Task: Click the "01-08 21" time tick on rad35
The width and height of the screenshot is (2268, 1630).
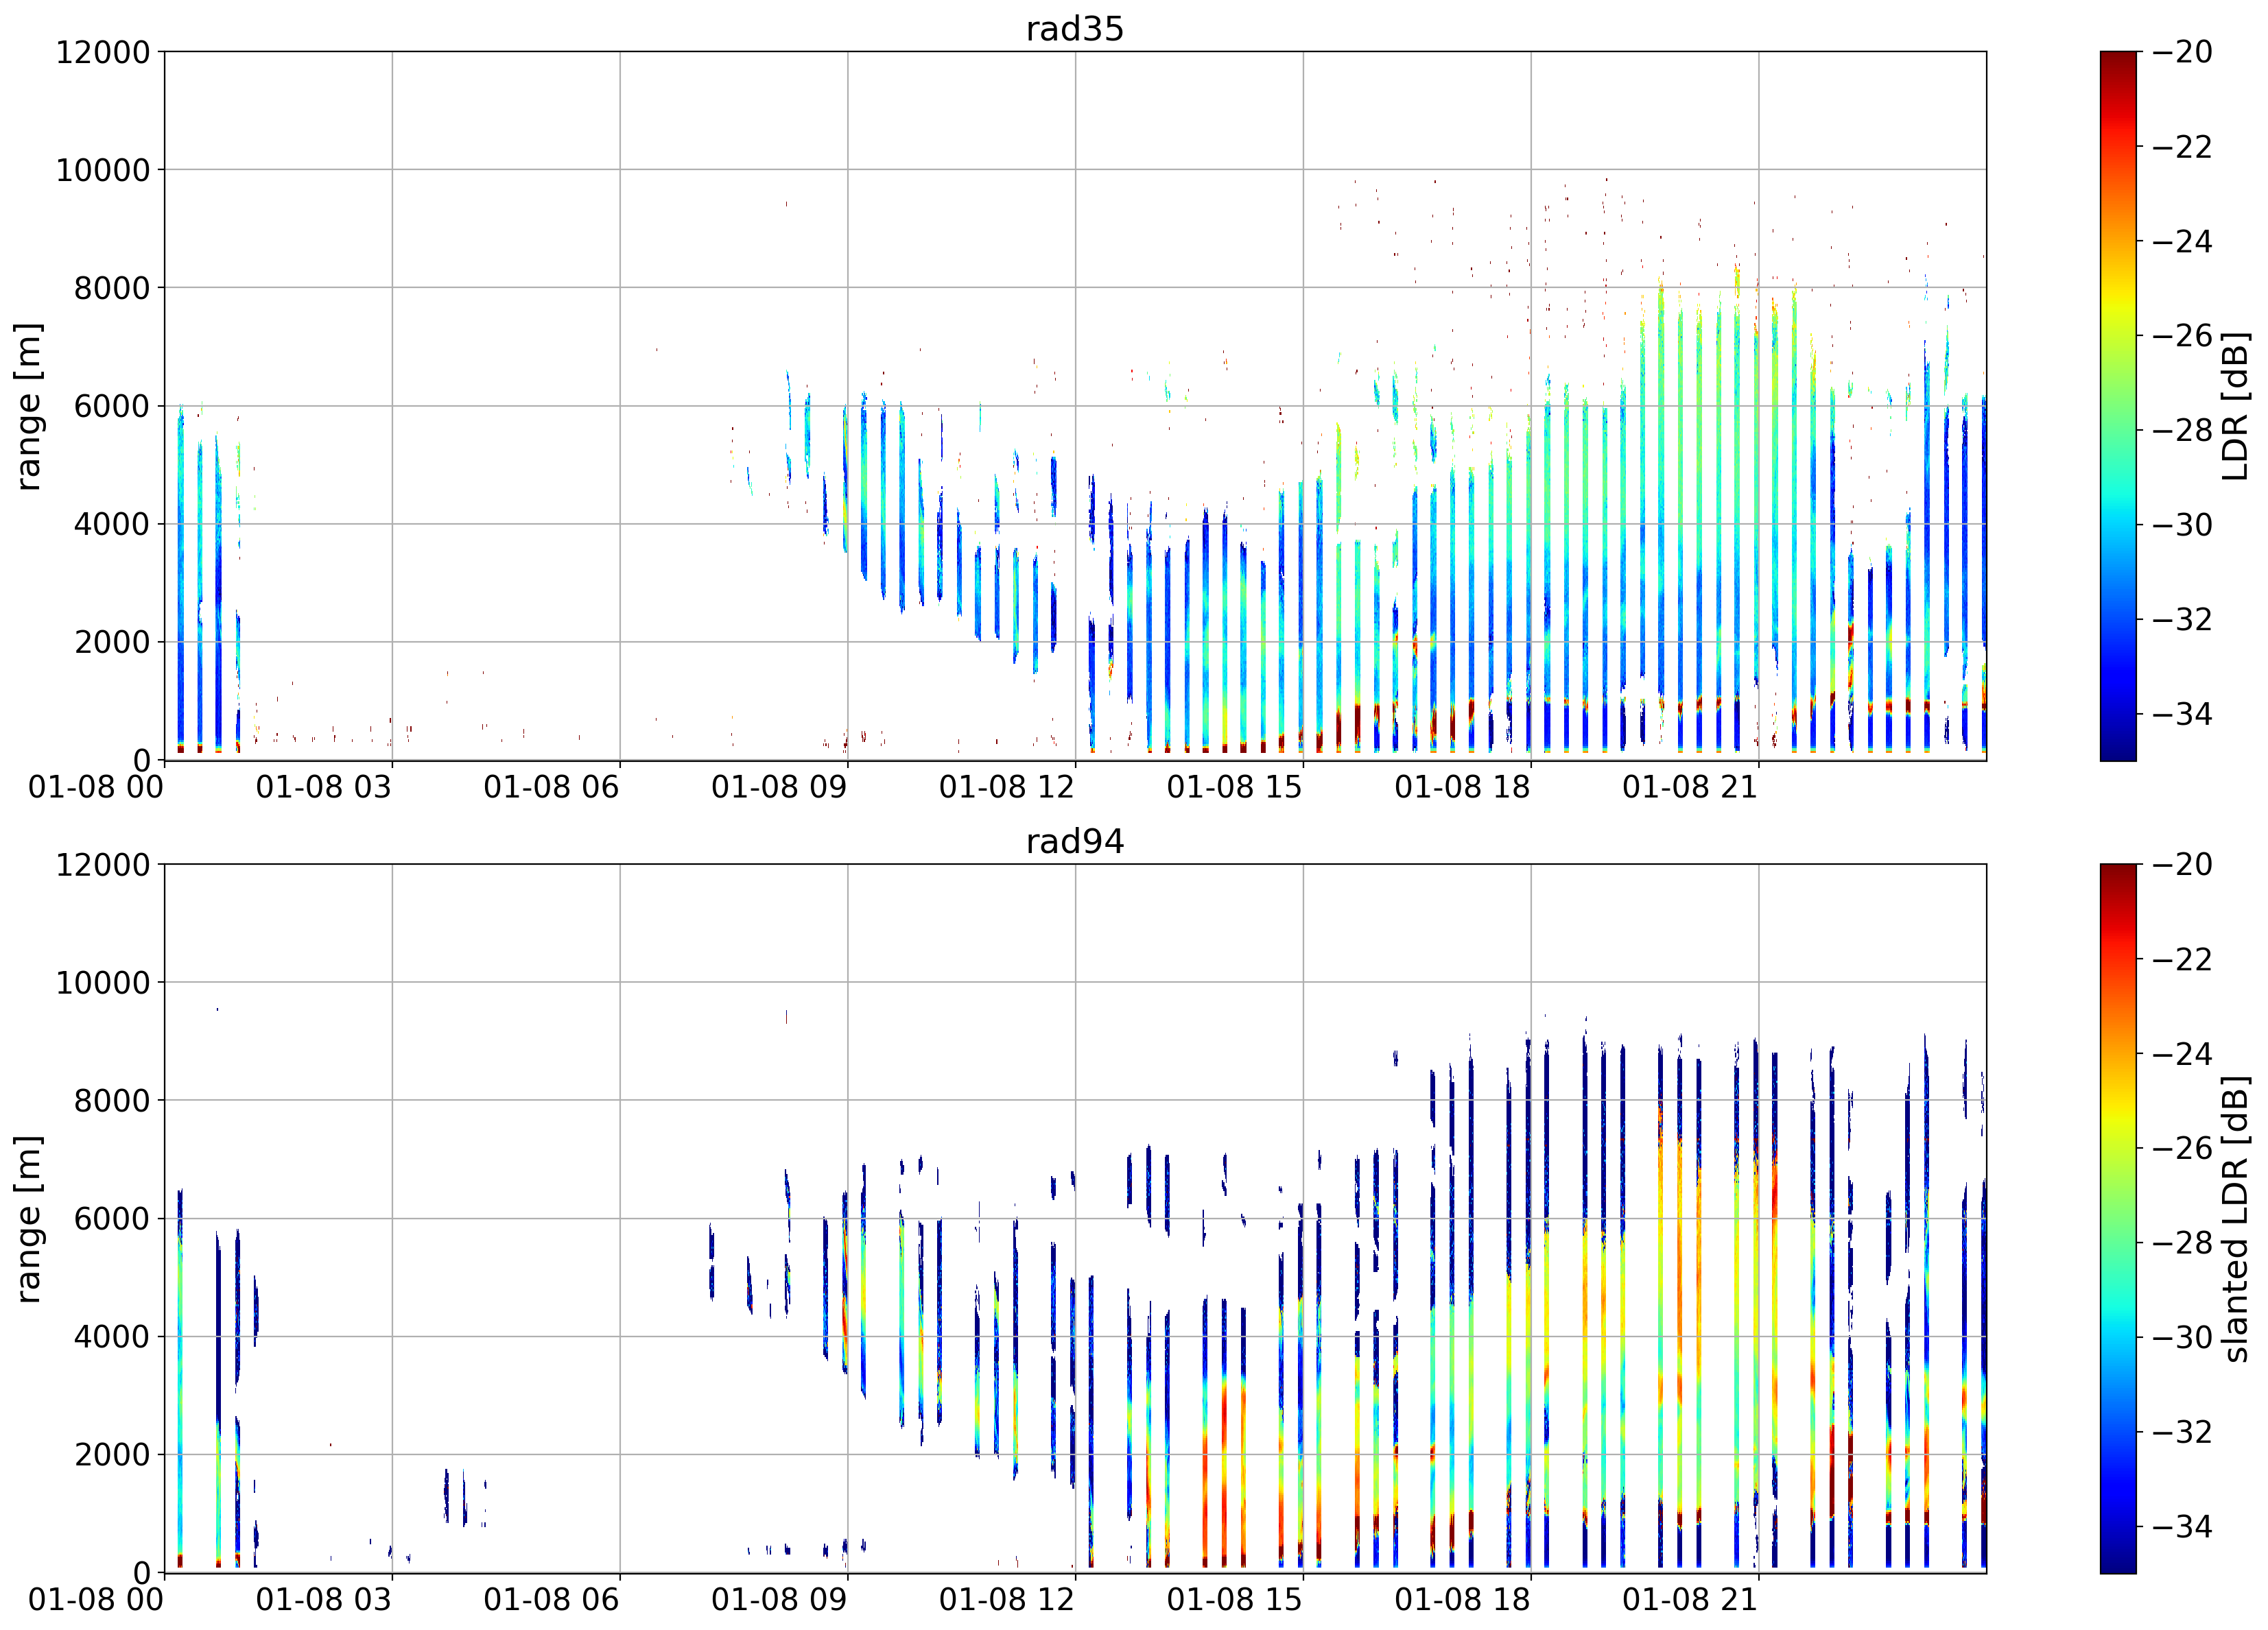Action: coord(1690,787)
